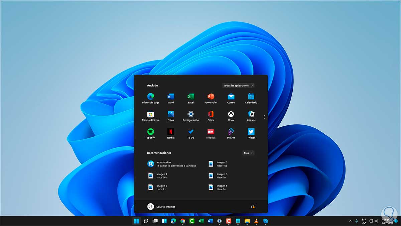Open Google Chrome from the taskbar
Image resolution: width=401 pixels, height=226 pixels.
[x=183, y=221]
